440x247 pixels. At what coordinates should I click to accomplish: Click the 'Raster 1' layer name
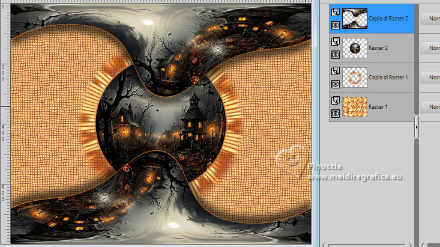pos(378,107)
